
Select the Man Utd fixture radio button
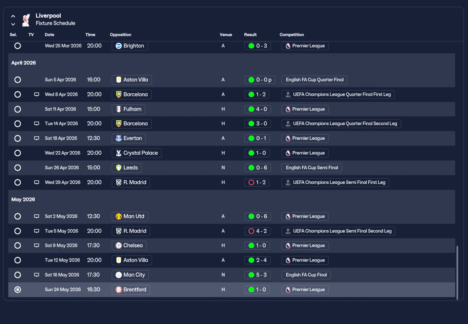coord(18,216)
